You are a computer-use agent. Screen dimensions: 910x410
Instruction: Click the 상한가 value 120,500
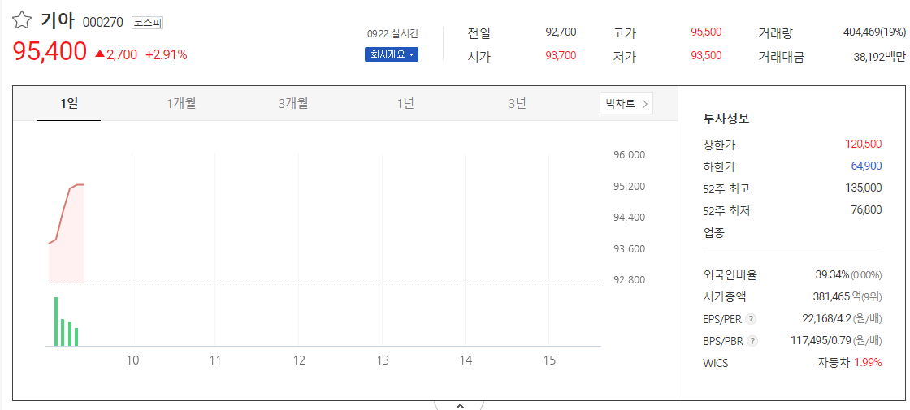coord(864,144)
